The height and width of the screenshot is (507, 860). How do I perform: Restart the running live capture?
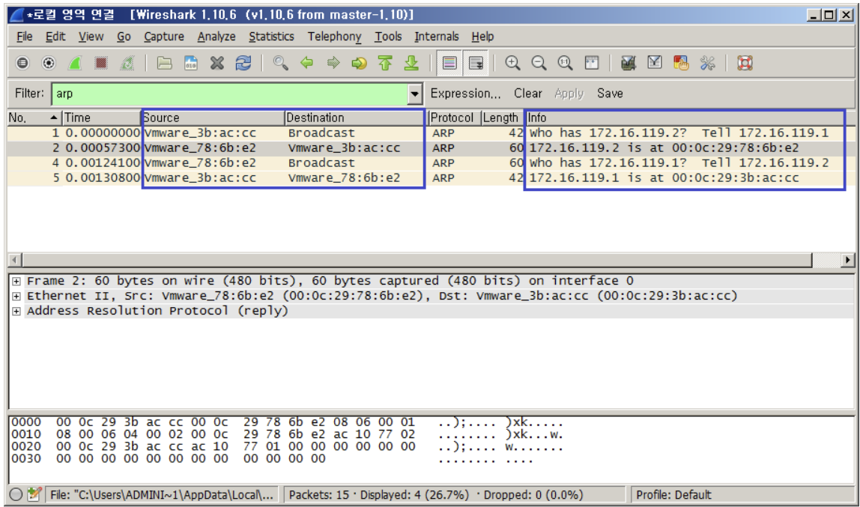click(127, 63)
